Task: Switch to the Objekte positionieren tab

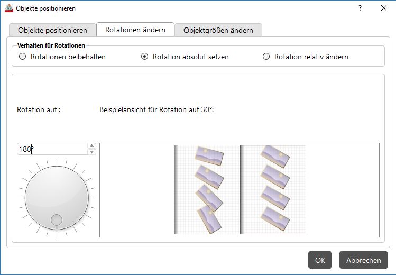Action: pos(52,30)
